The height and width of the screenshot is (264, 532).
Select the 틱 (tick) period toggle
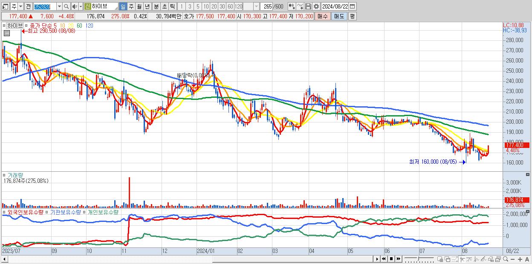tap(172, 6)
